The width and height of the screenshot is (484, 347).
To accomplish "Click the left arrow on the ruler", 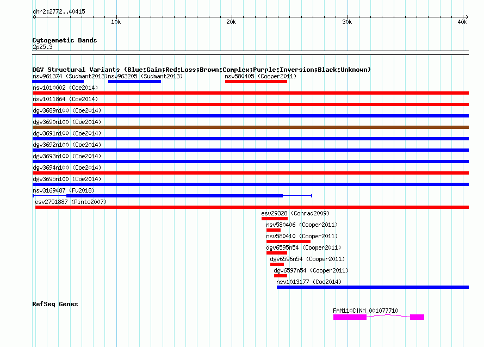I will pyautogui.click(x=34, y=17).
